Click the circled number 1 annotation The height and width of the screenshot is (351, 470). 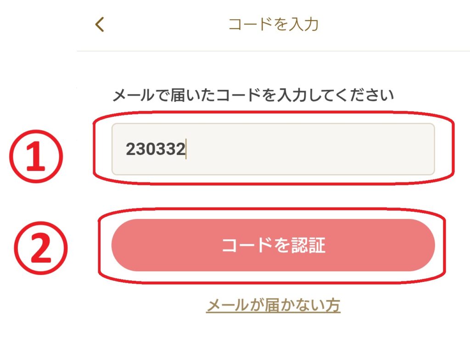[36, 155]
